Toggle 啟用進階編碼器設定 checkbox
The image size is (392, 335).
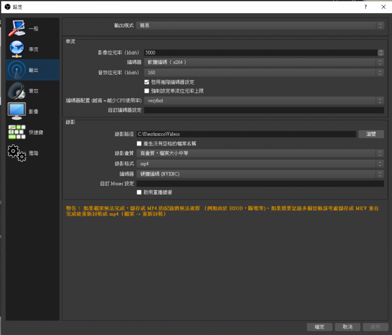pos(147,82)
